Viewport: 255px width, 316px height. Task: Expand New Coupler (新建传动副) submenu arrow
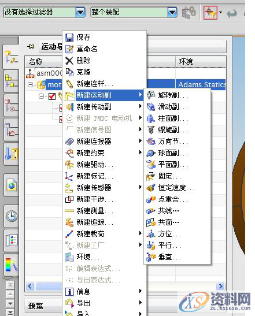141,106
